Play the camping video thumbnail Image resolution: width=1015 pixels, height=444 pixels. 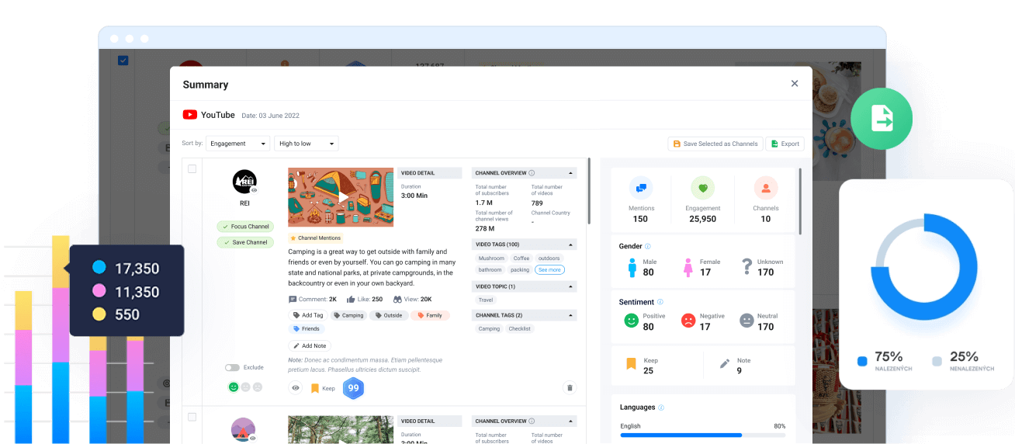(x=341, y=197)
